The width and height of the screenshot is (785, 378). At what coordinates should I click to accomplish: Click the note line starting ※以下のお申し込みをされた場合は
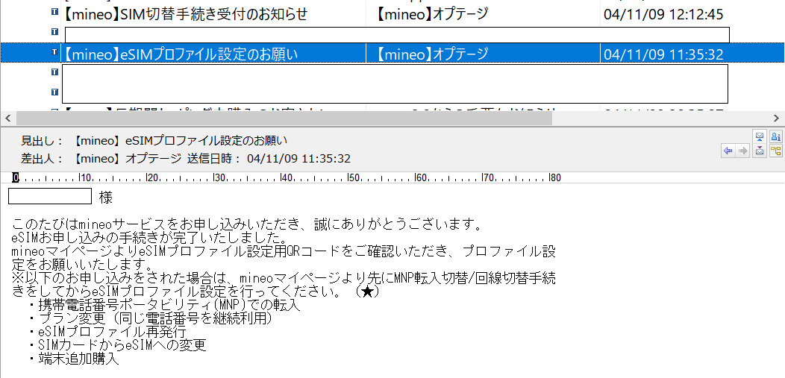pyautogui.click(x=284, y=277)
